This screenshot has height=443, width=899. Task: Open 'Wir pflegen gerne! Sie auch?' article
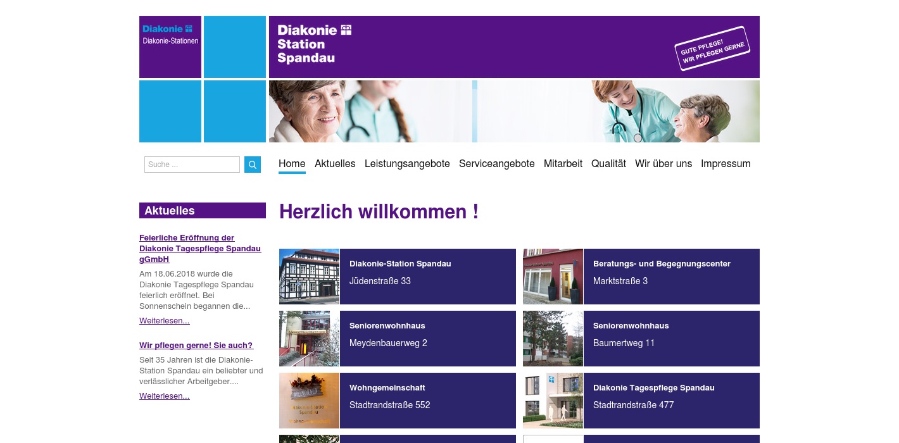196,345
